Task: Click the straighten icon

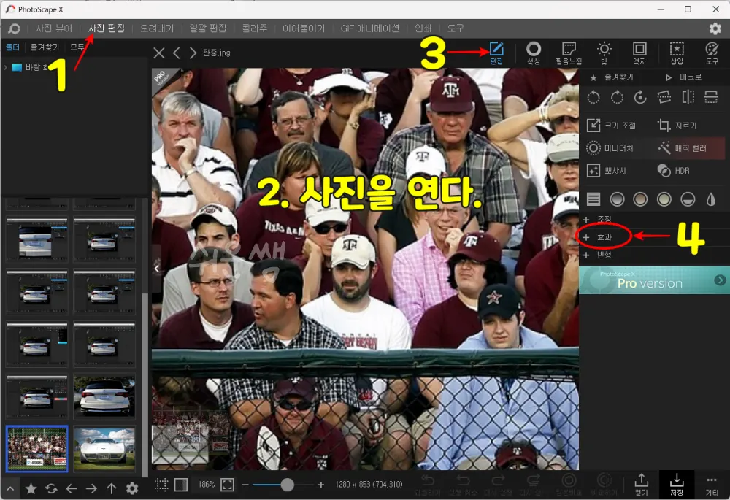Action: [x=664, y=97]
